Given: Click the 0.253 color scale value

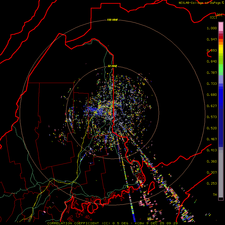Looking at the screenshot, I should (212, 183).
